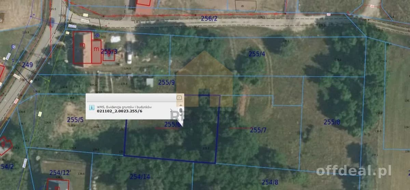
Task: Click 'WMS, Ewidencja gruntów i budynków' text
Action: tap(125, 107)
